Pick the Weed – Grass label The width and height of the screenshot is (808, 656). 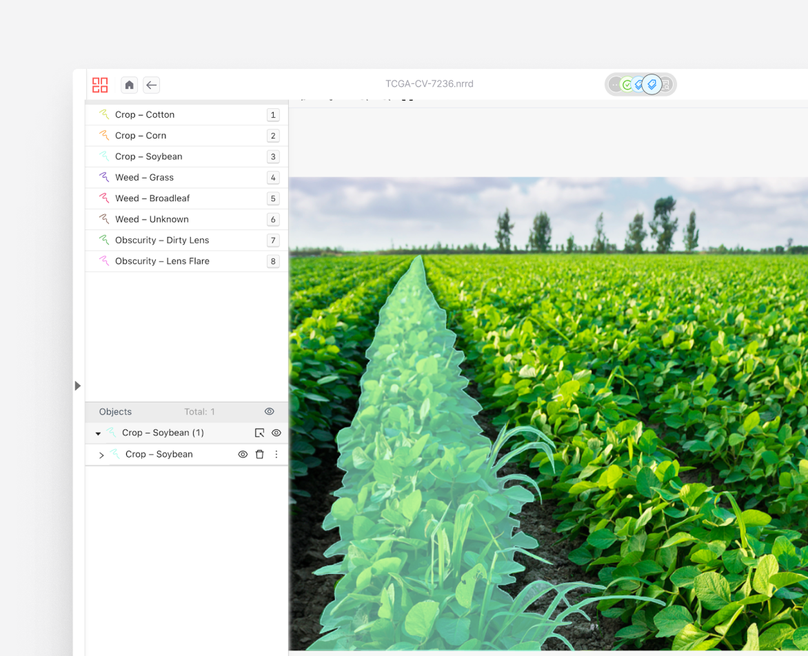coord(144,178)
